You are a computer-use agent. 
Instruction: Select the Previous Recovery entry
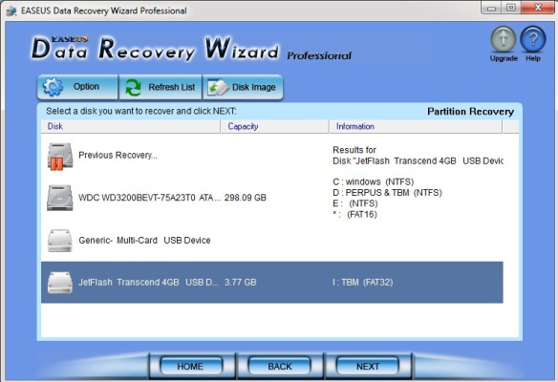click(x=272, y=156)
